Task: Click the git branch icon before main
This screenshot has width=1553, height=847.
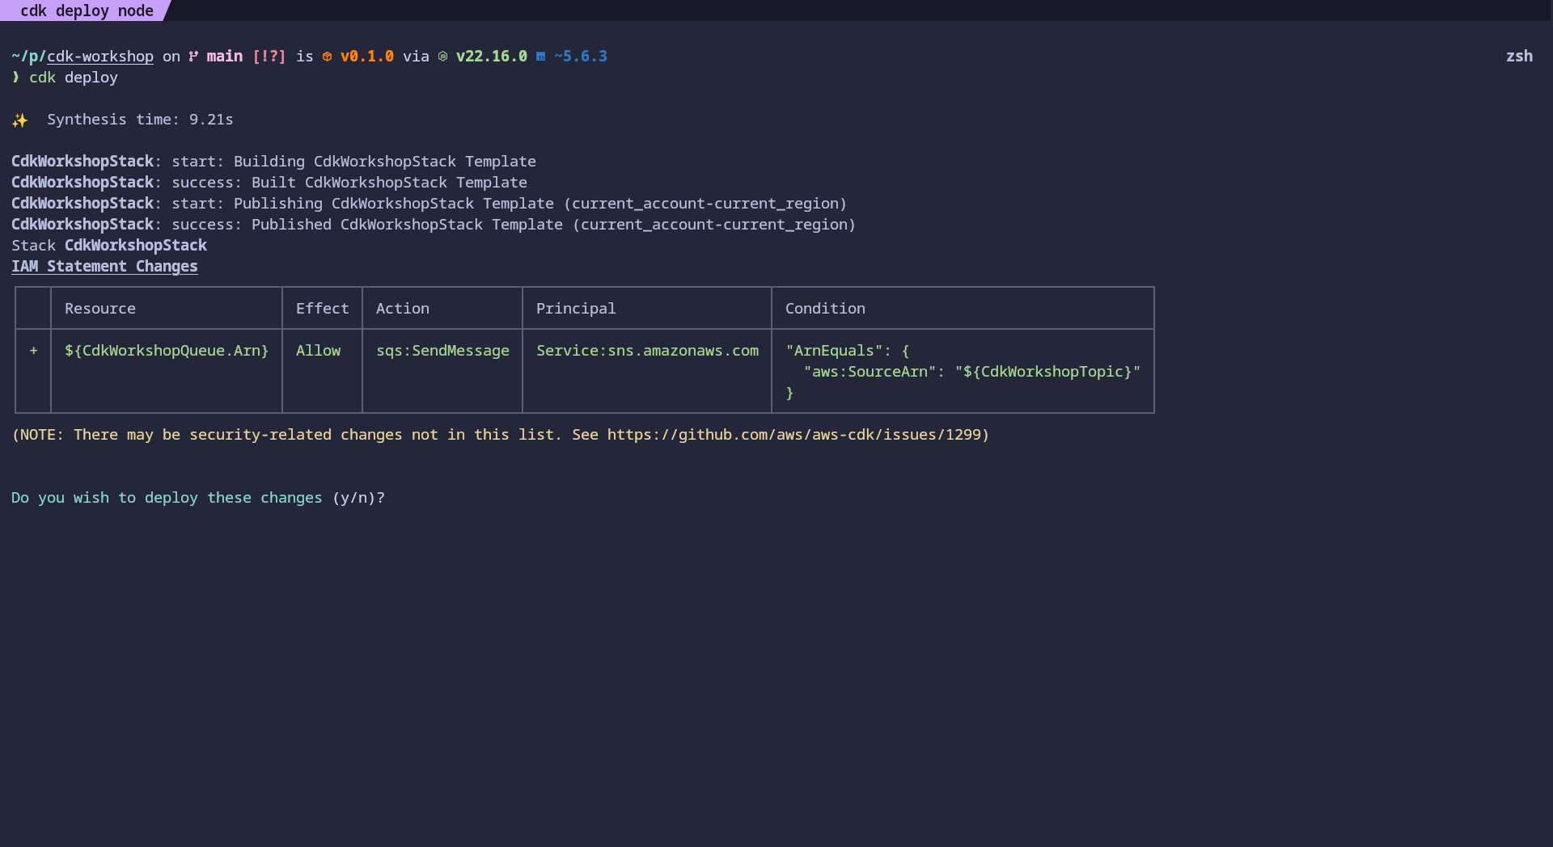Action: tap(193, 57)
